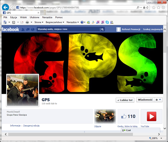Click Szukaj znajomych link

153,29
